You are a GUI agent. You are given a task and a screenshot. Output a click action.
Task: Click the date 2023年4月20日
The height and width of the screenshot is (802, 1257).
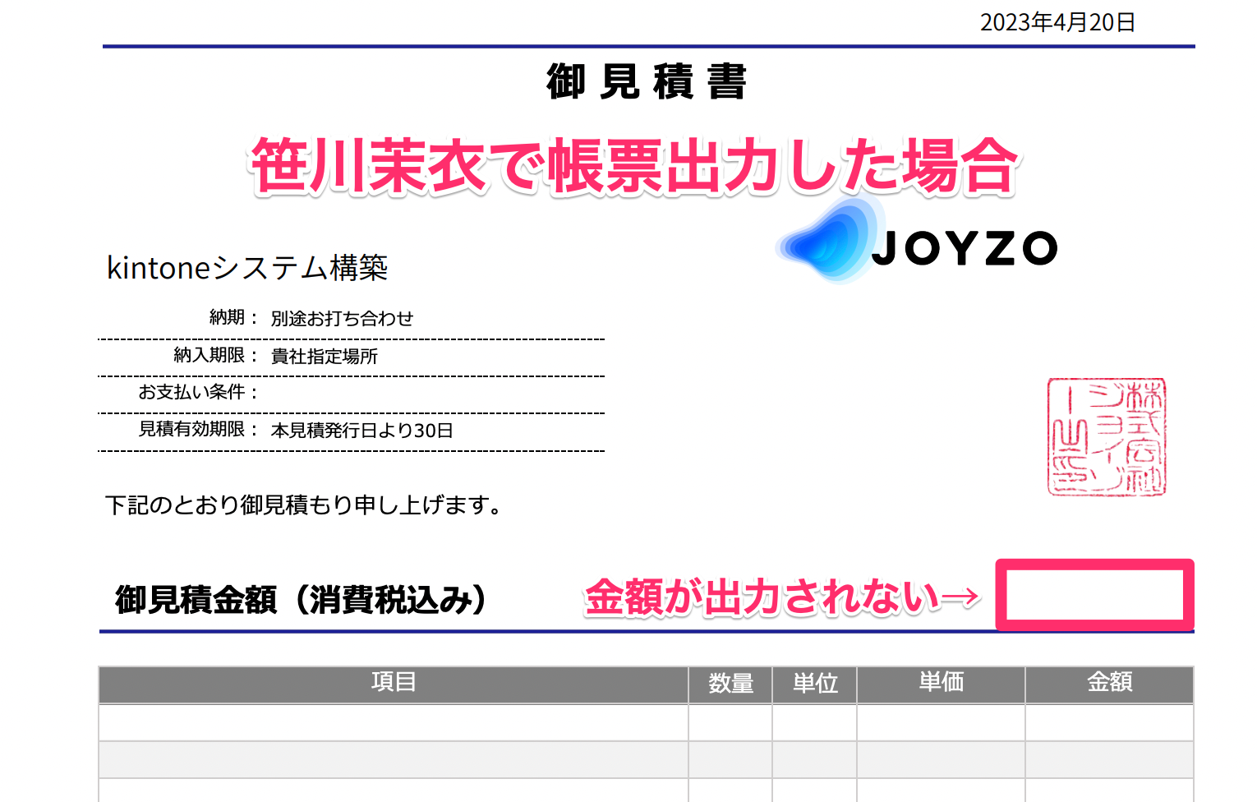click(1056, 23)
